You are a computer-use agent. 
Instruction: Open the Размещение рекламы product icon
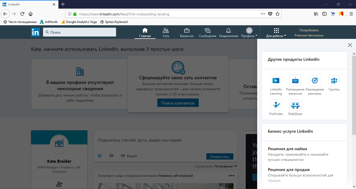[x=315, y=81]
